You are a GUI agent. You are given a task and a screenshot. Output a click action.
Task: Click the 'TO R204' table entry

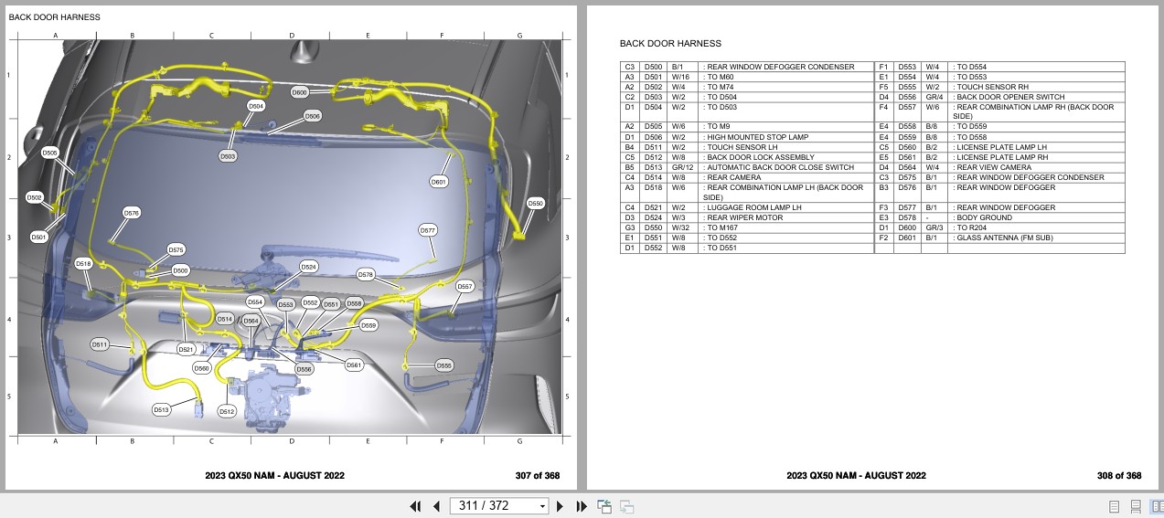971,227
